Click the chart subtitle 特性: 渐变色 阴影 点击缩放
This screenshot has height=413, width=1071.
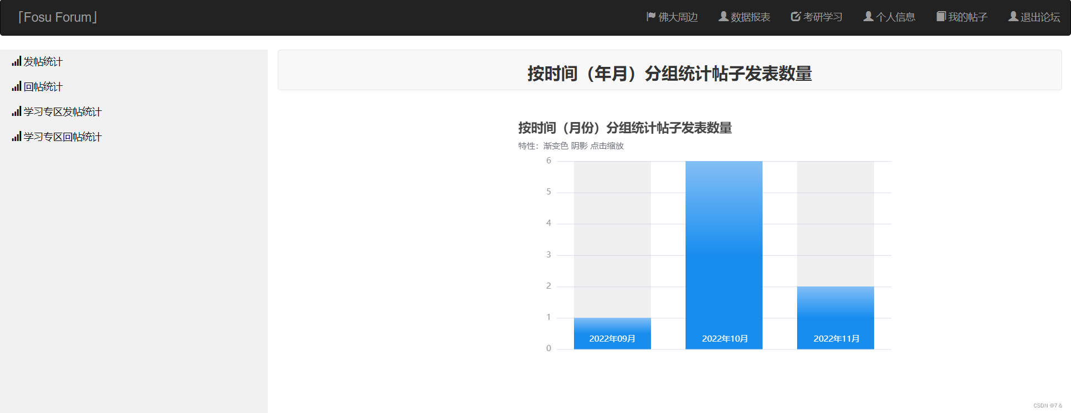pyautogui.click(x=571, y=146)
